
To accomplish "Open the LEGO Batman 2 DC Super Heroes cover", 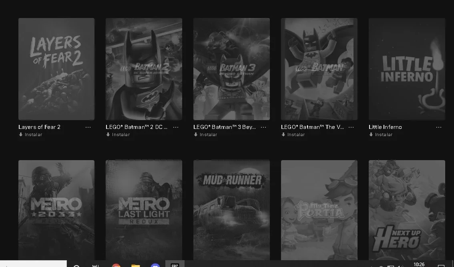I will [144, 69].
